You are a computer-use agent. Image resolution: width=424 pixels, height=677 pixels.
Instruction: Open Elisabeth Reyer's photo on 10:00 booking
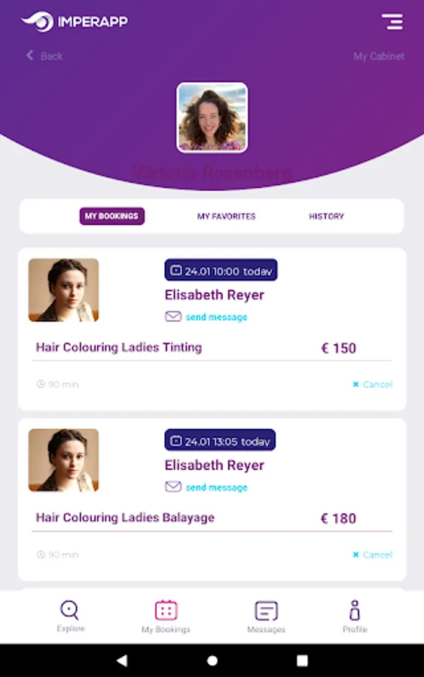63,290
